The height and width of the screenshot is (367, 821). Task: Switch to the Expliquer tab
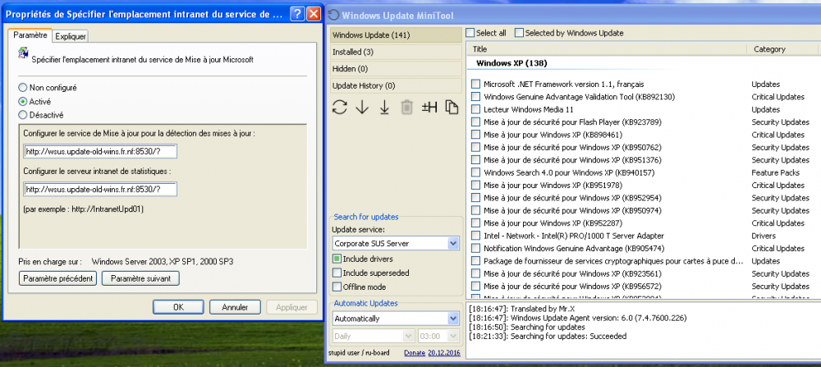pyautogui.click(x=70, y=36)
